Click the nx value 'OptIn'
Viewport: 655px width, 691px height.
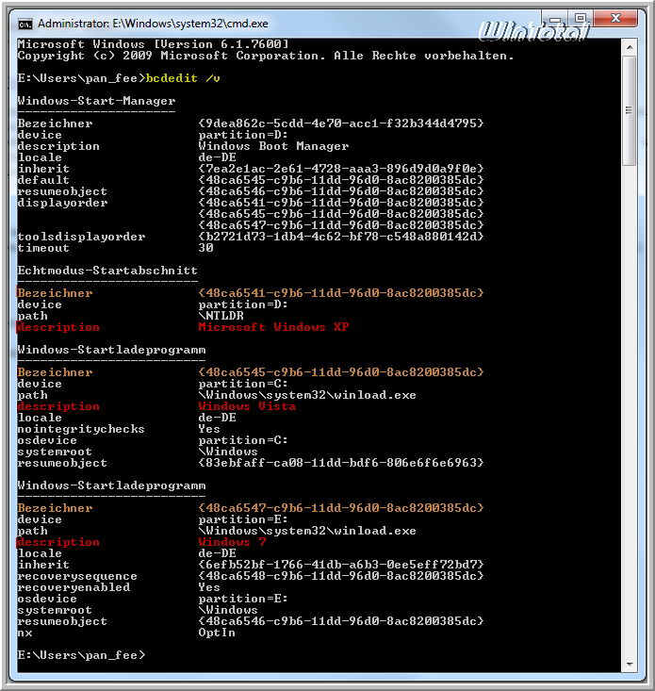217,633
